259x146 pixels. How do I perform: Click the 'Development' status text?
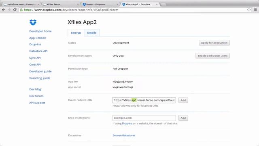click(121, 43)
